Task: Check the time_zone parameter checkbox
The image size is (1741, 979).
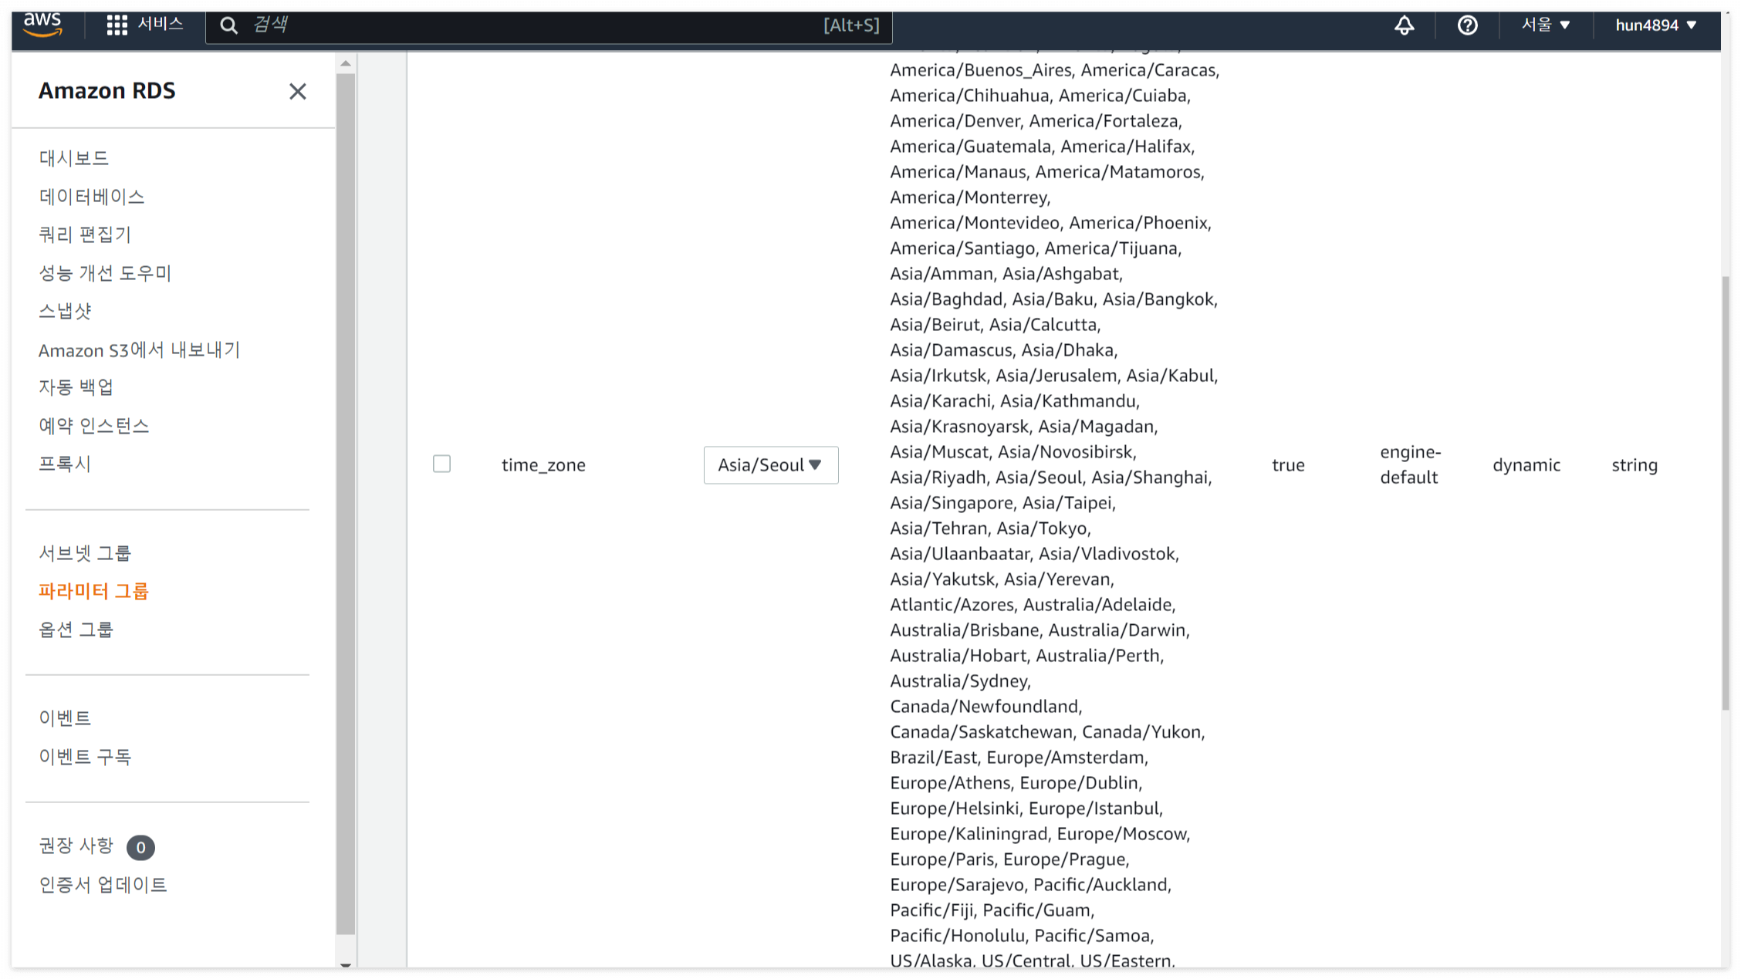Action: click(x=441, y=464)
